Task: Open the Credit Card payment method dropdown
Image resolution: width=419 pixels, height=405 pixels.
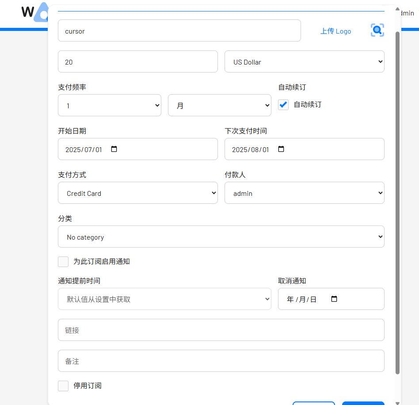Action: coord(138,193)
